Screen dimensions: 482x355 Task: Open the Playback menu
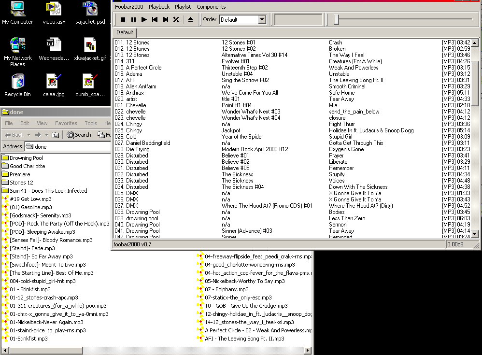pyautogui.click(x=159, y=7)
